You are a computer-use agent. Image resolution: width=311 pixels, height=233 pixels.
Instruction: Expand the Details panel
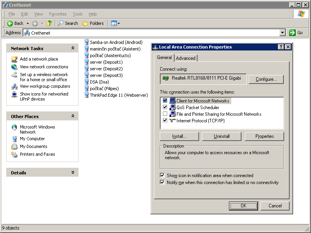[73, 172]
